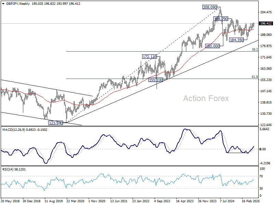
Task: Click the RSI 100 scale label
Action: coord(262,169)
